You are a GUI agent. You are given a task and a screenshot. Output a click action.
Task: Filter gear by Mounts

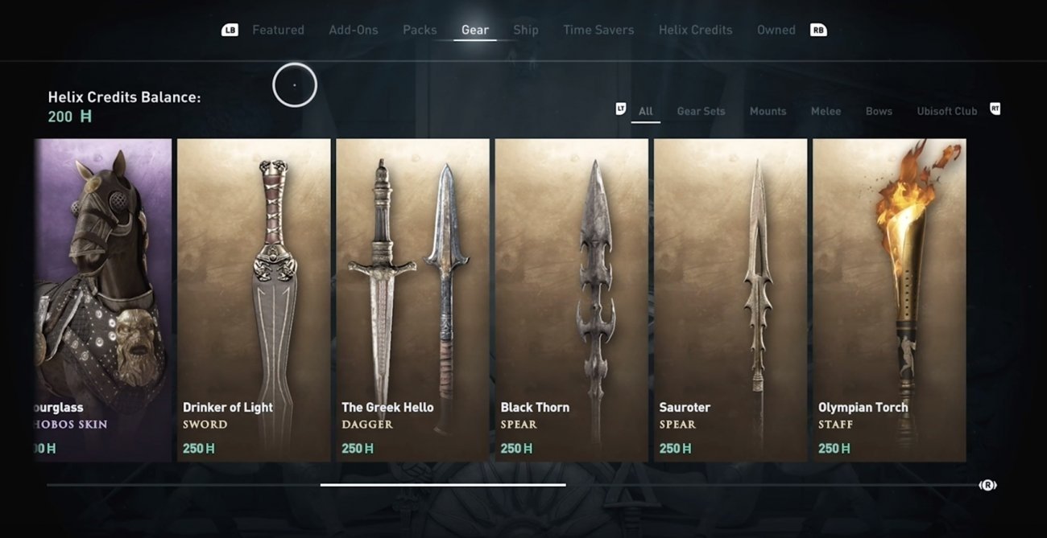[x=768, y=111]
